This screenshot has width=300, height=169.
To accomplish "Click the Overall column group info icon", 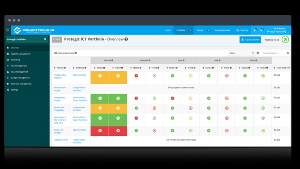I will (112, 61).
